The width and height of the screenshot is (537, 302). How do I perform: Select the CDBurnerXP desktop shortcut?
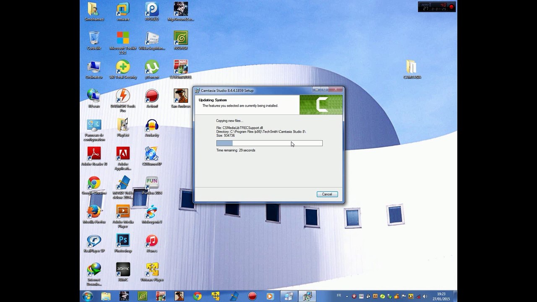152,156
